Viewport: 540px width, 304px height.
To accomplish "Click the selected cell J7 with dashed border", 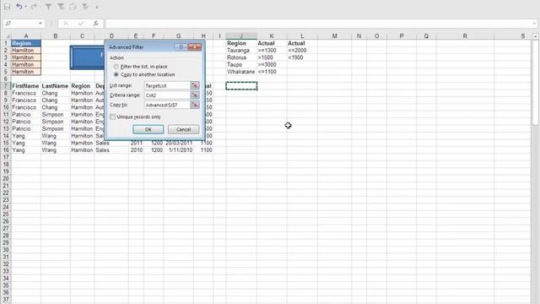I will pos(241,86).
